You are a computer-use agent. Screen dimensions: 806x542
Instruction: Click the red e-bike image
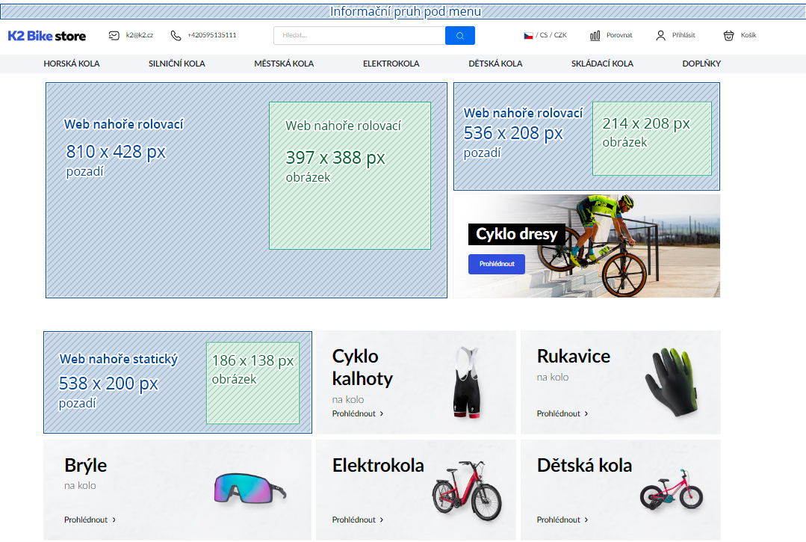tap(467, 490)
